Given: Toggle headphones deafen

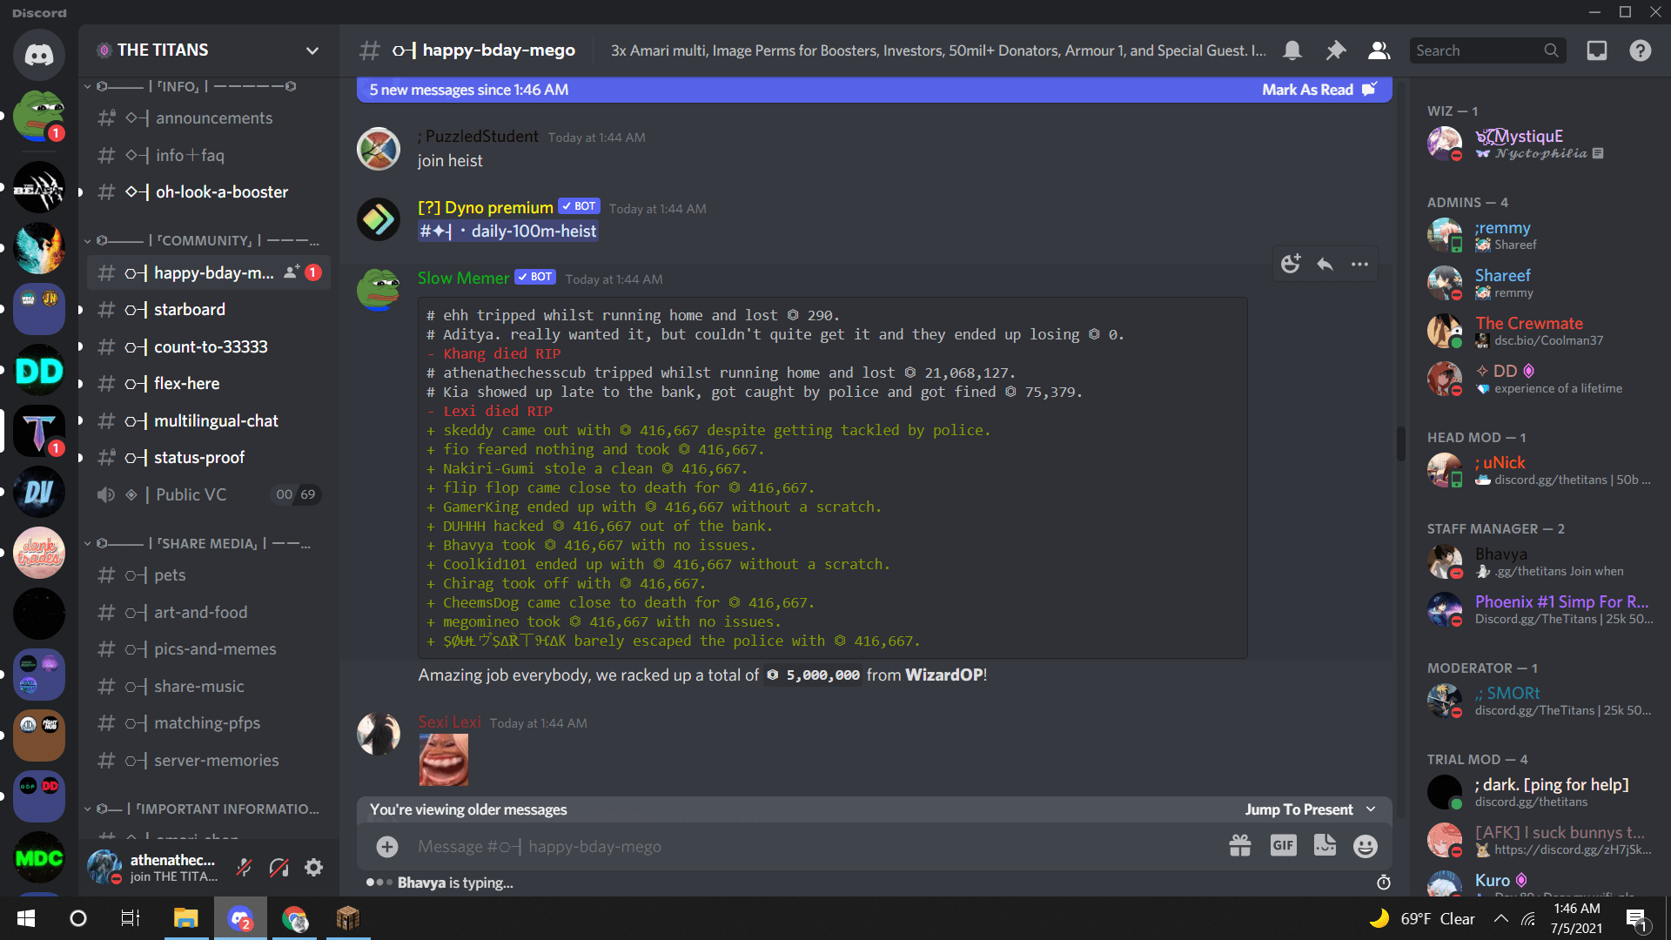Looking at the screenshot, I should pos(278,867).
